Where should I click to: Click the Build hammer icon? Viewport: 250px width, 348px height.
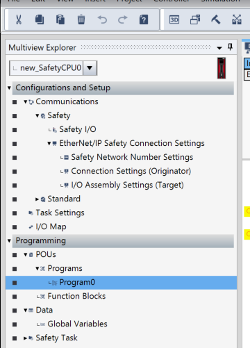pyautogui.click(x=215, y=19)
